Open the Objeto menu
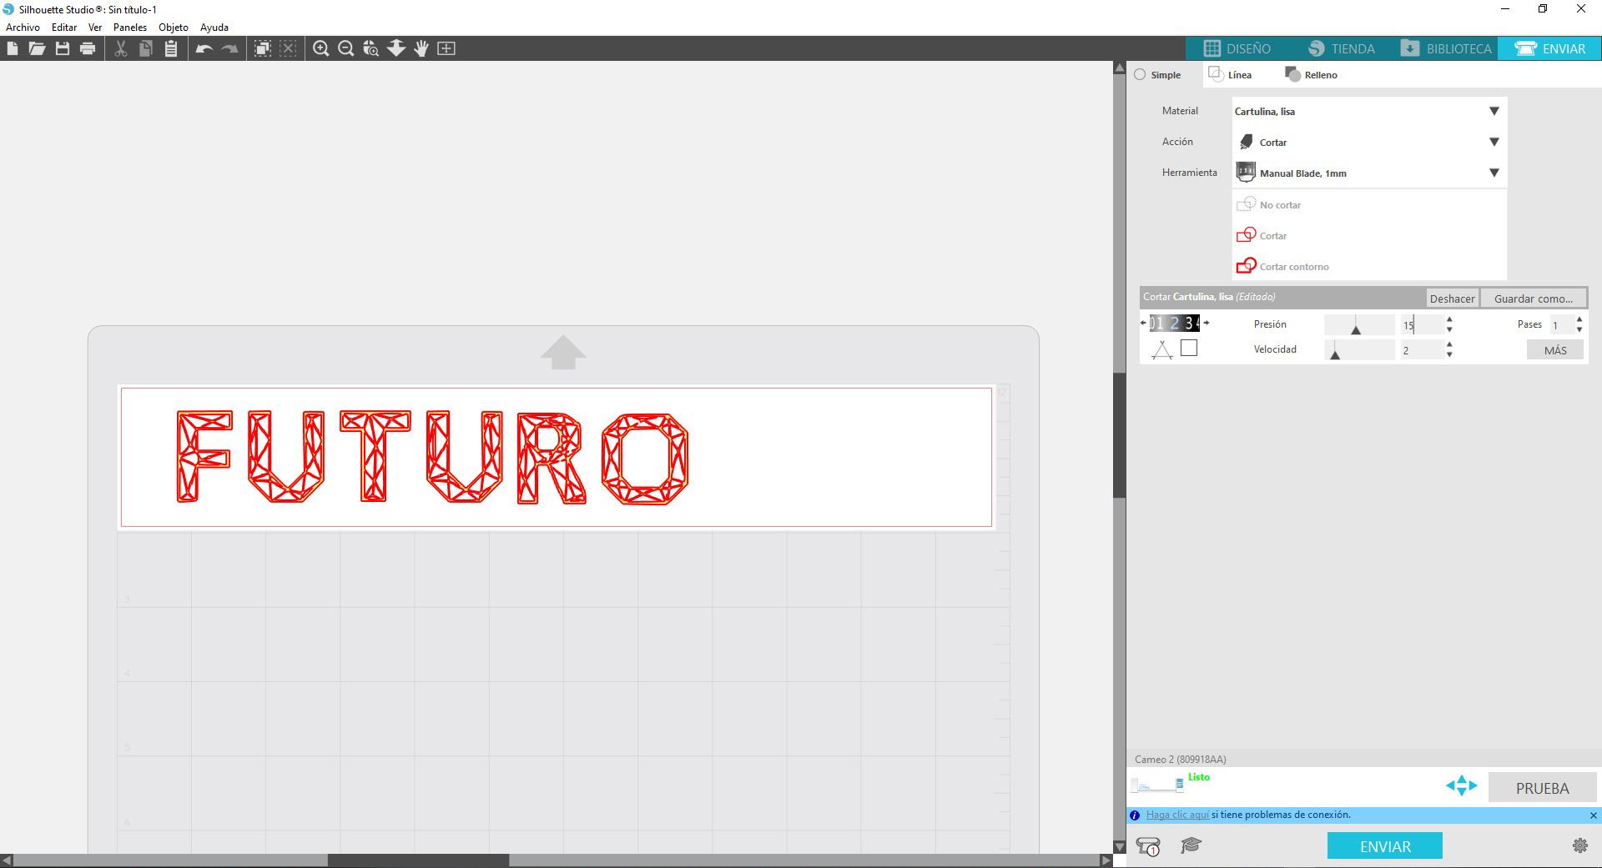1602x868 pixels. pyautogui.click(x=174, y=28)
